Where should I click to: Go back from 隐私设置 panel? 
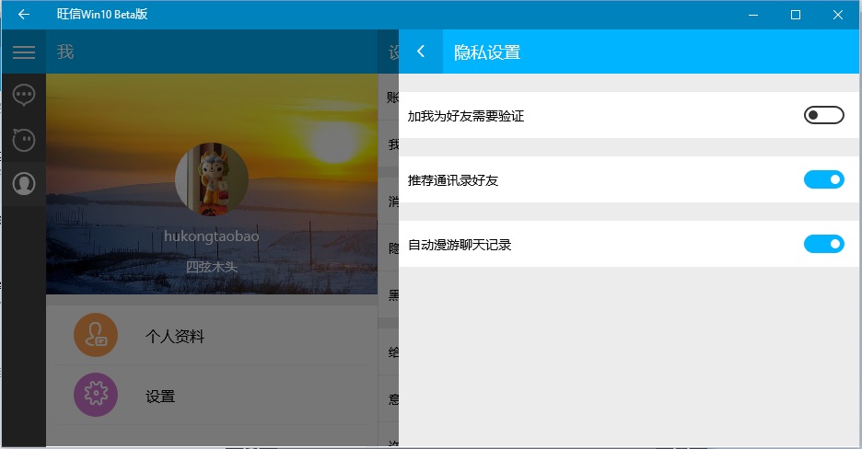421,52
